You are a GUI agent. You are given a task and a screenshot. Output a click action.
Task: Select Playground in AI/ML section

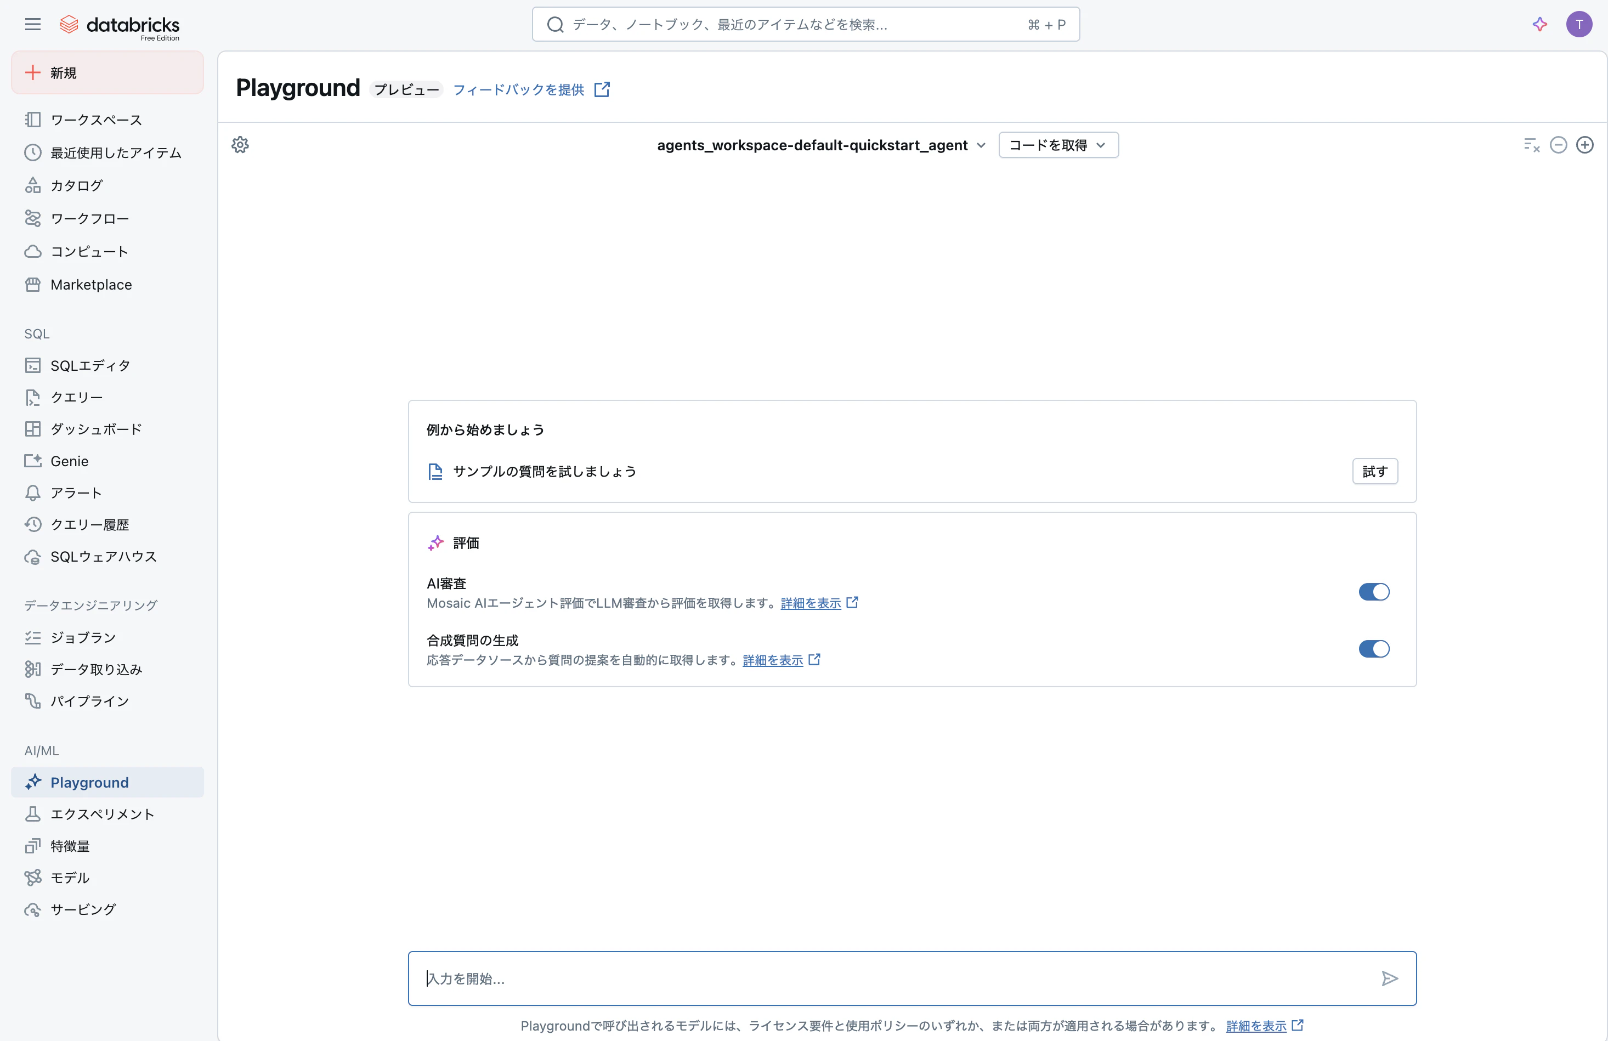tap(107, 783)
